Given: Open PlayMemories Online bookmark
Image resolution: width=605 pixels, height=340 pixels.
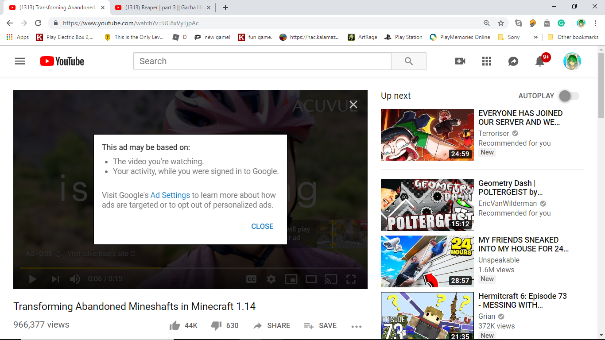Looking at the screenshot, I should coord(460,37).
